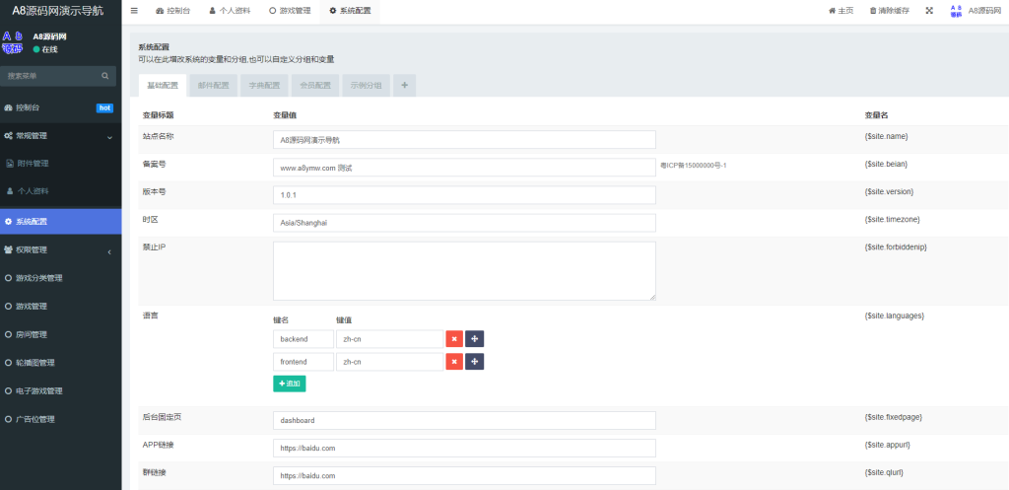
Task: Switch to the 邮件配置 tab
Action: [x=213, y=86]
